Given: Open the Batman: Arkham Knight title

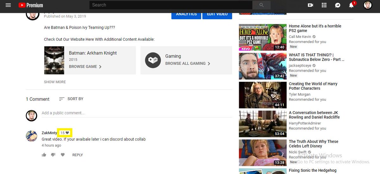Looking at the screenshot, I should click(x=93, y=53).
